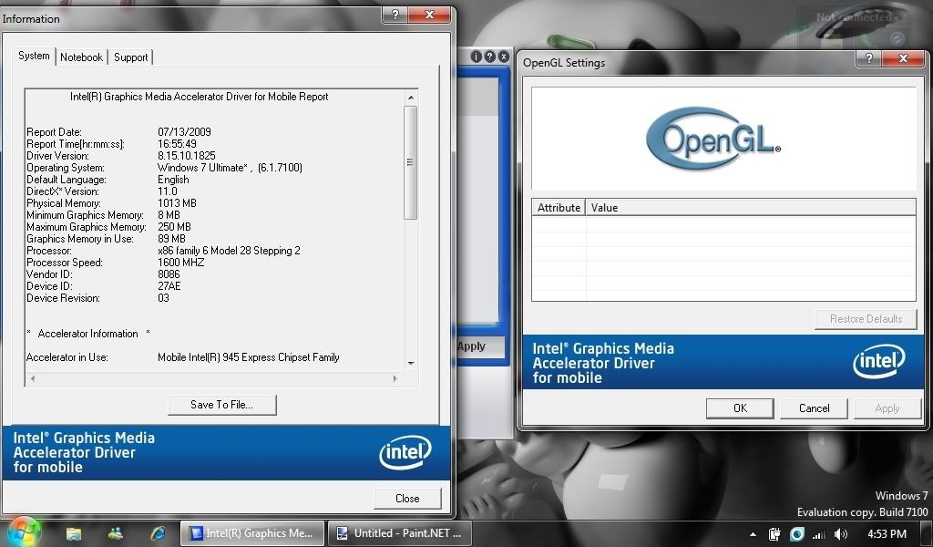Click the info (i) icon on the middle blue window
Image resolution: width=933 pixels, height=547 pixels.
click(x=476, y=57)
